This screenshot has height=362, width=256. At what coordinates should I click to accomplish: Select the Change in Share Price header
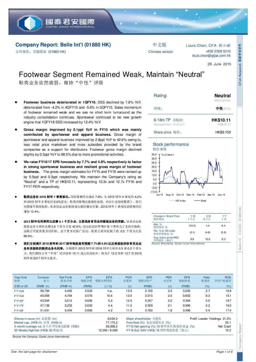pyautogui.click(x=166, y=216)
